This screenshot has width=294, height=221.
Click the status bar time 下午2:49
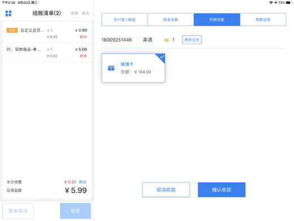click(8, 3)
